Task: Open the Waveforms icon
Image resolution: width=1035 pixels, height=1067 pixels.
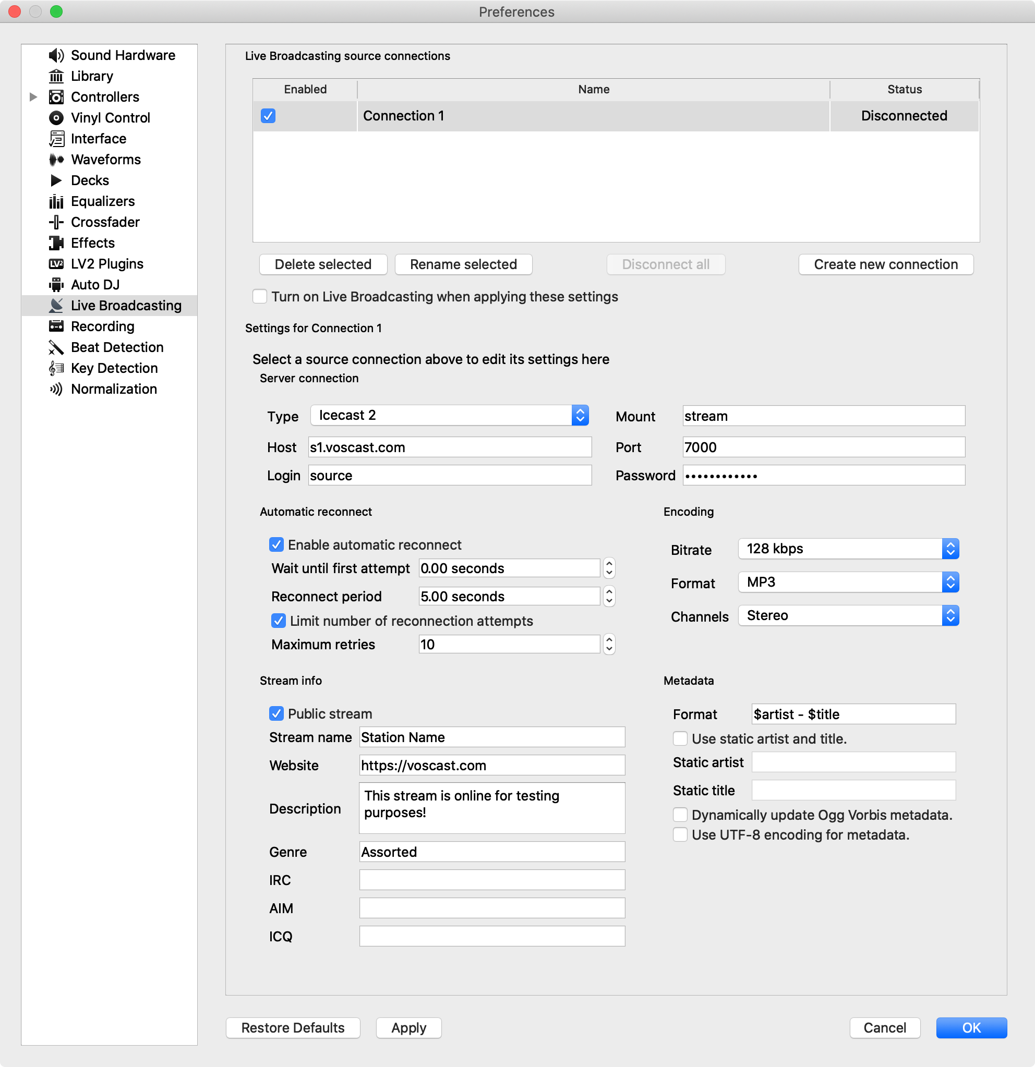Action: [x=56, y=160]
